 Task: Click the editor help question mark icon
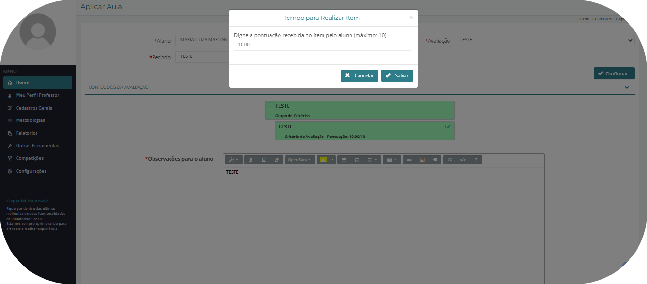pos(476,160)
